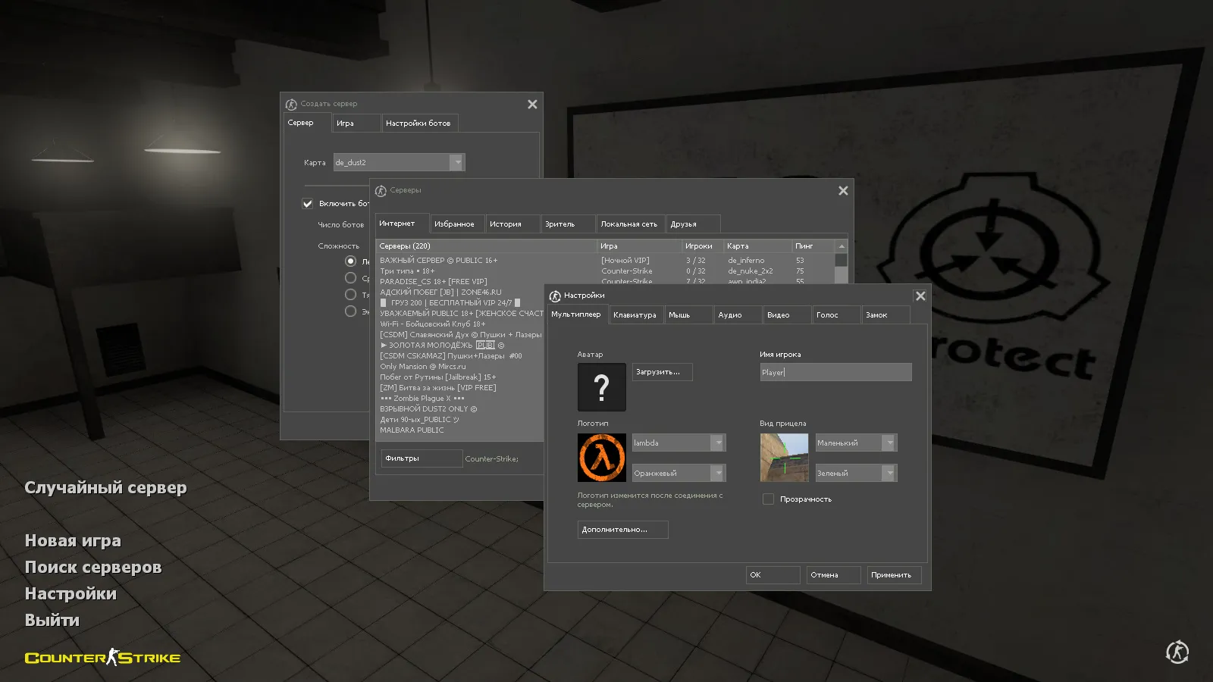Click the Загрузить button to upload an avatar

pyautogui.click(x=660, y=371)
